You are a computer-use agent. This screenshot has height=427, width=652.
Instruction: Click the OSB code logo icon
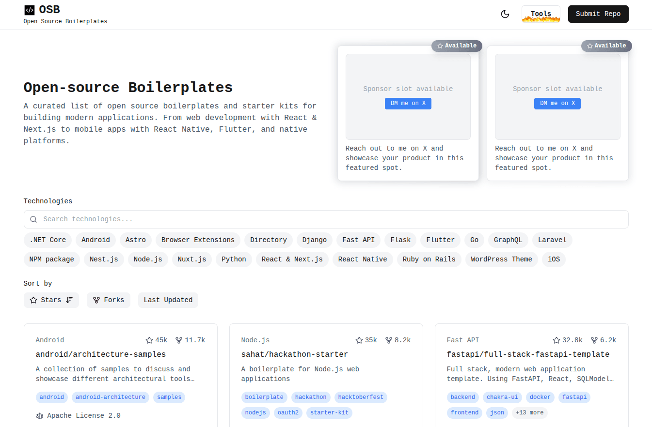(x=30, y=9)
